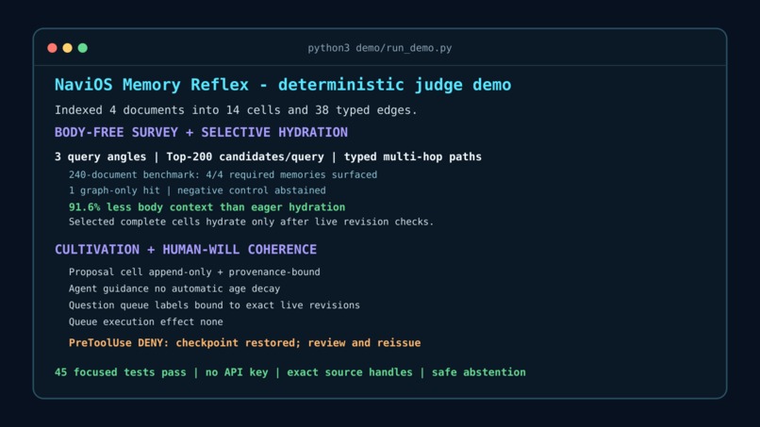
Task: Click the CULTIVATION + HUMAN-WILL COHERENCE heading
Action: [x=186, y=250]
